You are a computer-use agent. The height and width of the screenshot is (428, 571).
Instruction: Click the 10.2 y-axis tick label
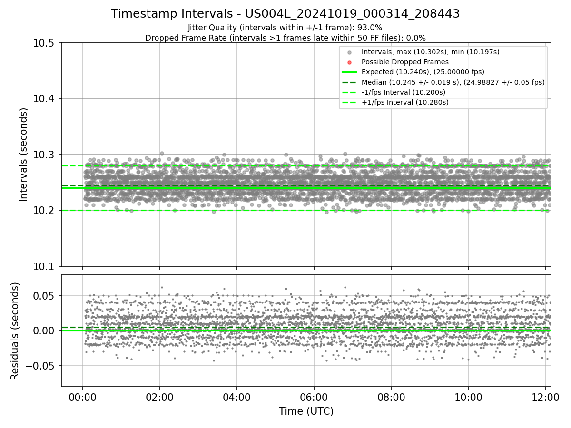click(x=45, y=211)
